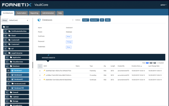The image size is (169, 106).
Task: Click the Delete button
Action: tap(108, 20)
